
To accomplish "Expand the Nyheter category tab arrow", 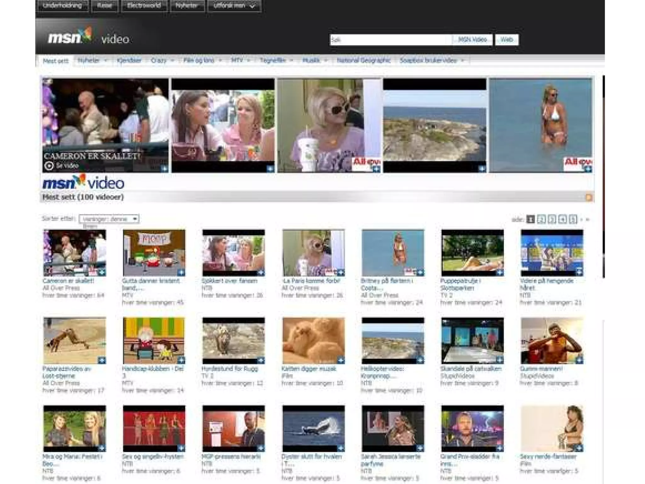I will 106,60.
